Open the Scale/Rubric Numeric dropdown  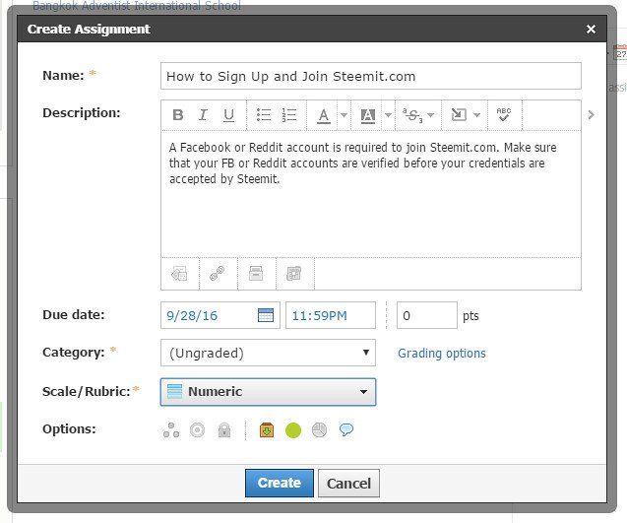coord(268,392)
